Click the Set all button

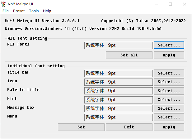click(x=129, y=55)
